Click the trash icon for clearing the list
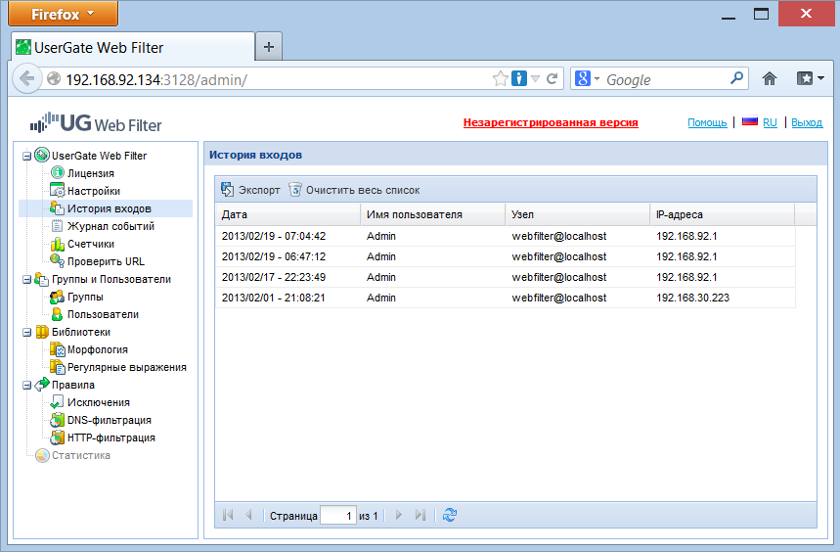 294,189
